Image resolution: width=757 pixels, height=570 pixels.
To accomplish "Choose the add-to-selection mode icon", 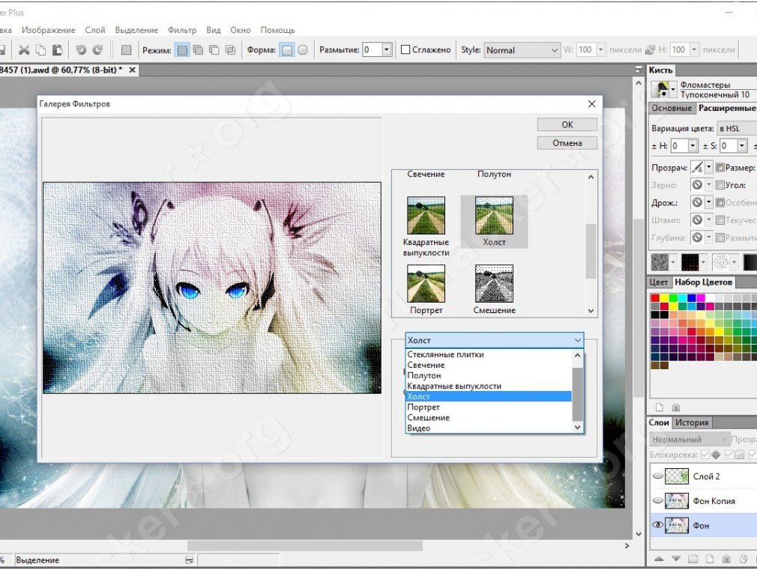I will click(198, 49).
